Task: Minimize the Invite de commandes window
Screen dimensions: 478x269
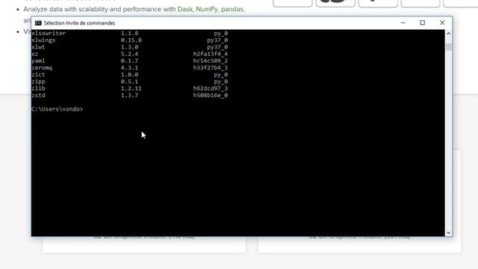Action: [x=403, y=22]
